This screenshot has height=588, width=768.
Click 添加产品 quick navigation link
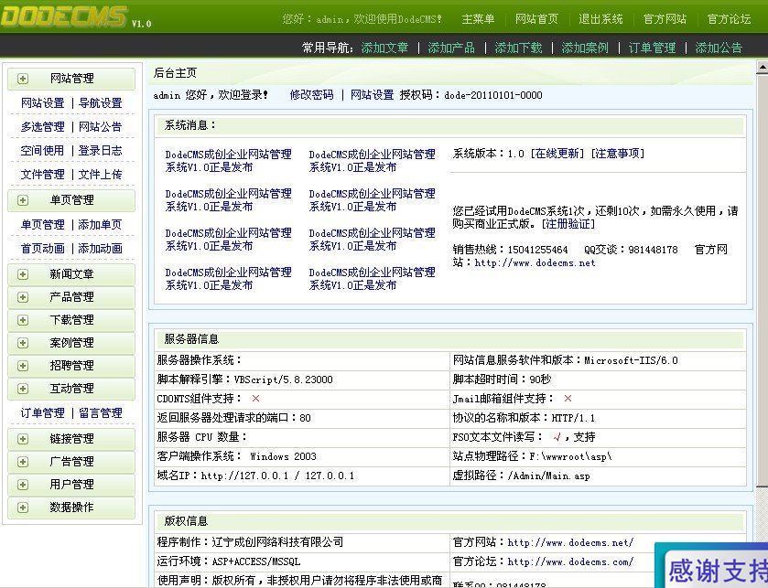coord(451,48)
